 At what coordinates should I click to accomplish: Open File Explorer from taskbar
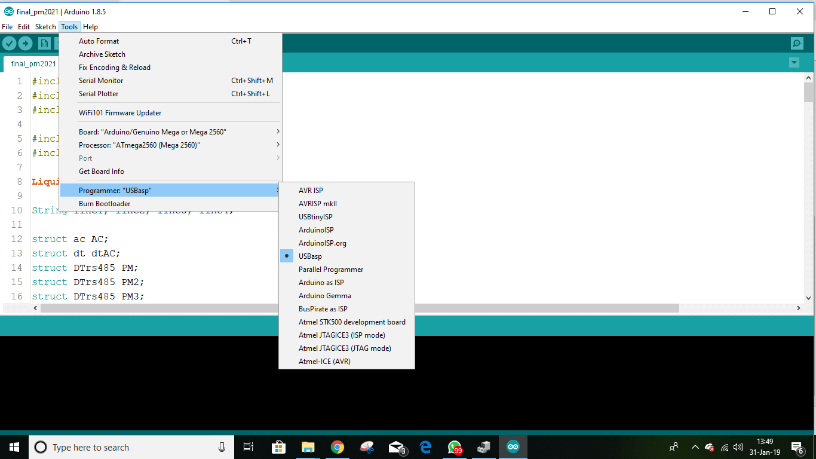tap(308, 447)
